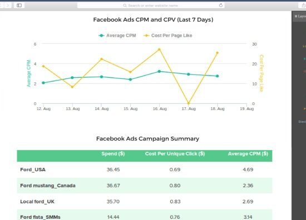Click the 16 Aug Average CPM point
This screenshot has height=220, width=306.
tap(159, 71)
